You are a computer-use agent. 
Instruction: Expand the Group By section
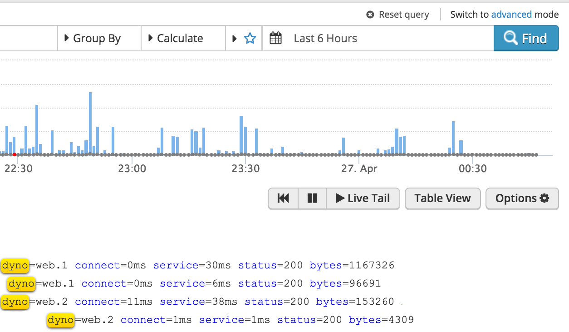coord(96,39)
